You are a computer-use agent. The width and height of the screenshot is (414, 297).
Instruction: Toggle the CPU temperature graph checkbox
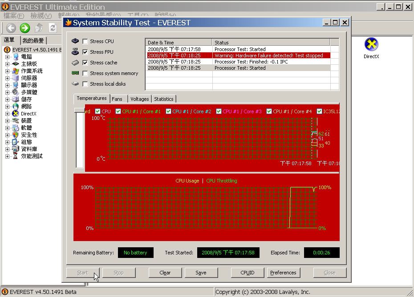click(x=97, y=111)
